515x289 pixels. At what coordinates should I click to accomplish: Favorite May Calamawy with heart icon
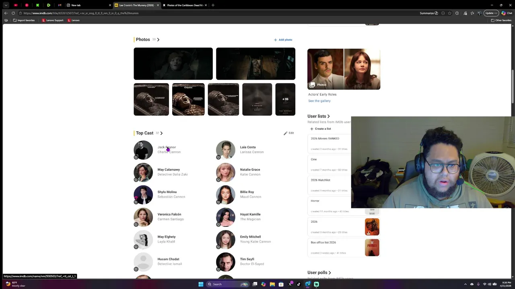[136, 179]
